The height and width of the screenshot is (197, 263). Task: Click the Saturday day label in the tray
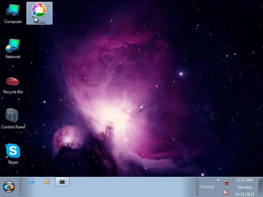pyautogui.click(x=244, y=187)
